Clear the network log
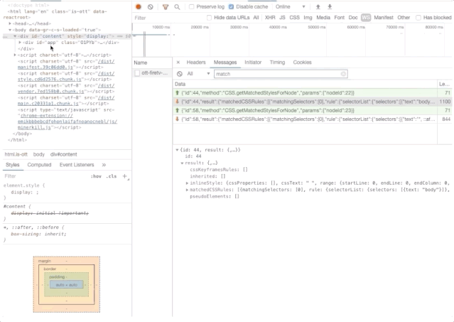454x322 pixels. 151,6
